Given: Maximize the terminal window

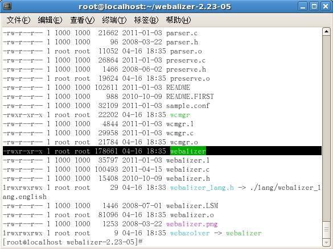Looking at the screenshot, I should coord(314,6).
